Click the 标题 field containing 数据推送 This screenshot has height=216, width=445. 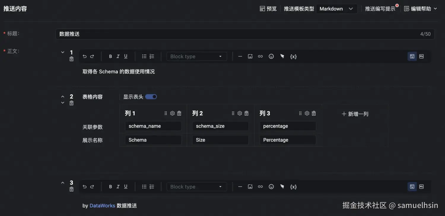tap(245, 34)
